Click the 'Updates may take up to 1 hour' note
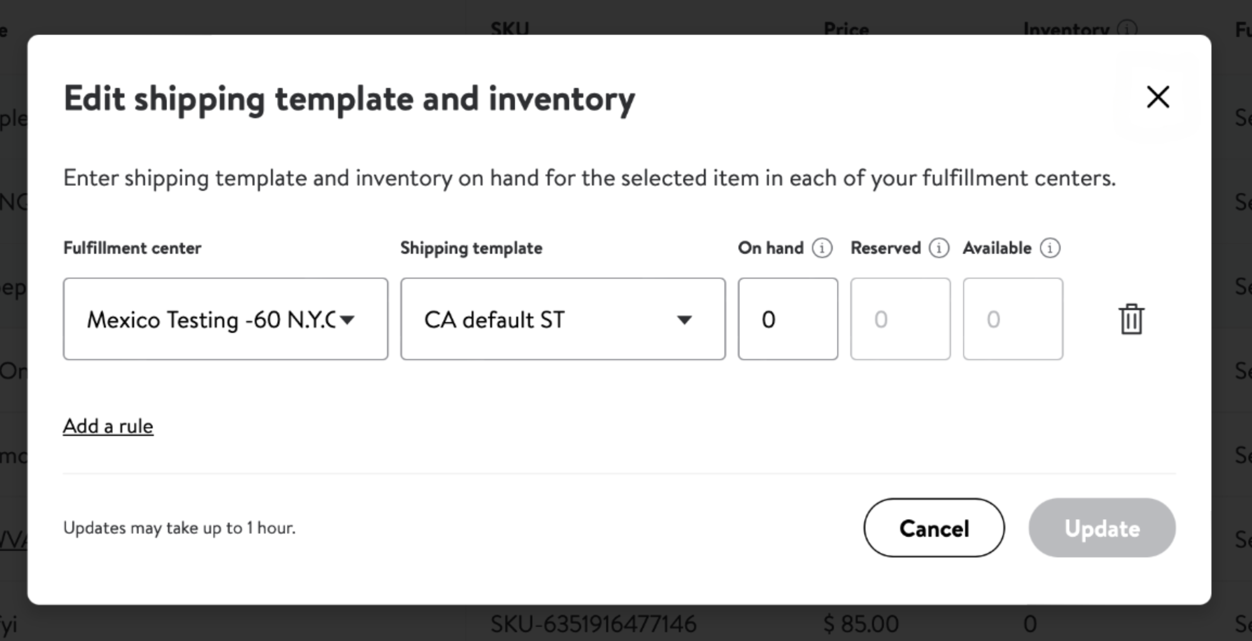This screenshot has width=1252, height=641. point(180,528)
